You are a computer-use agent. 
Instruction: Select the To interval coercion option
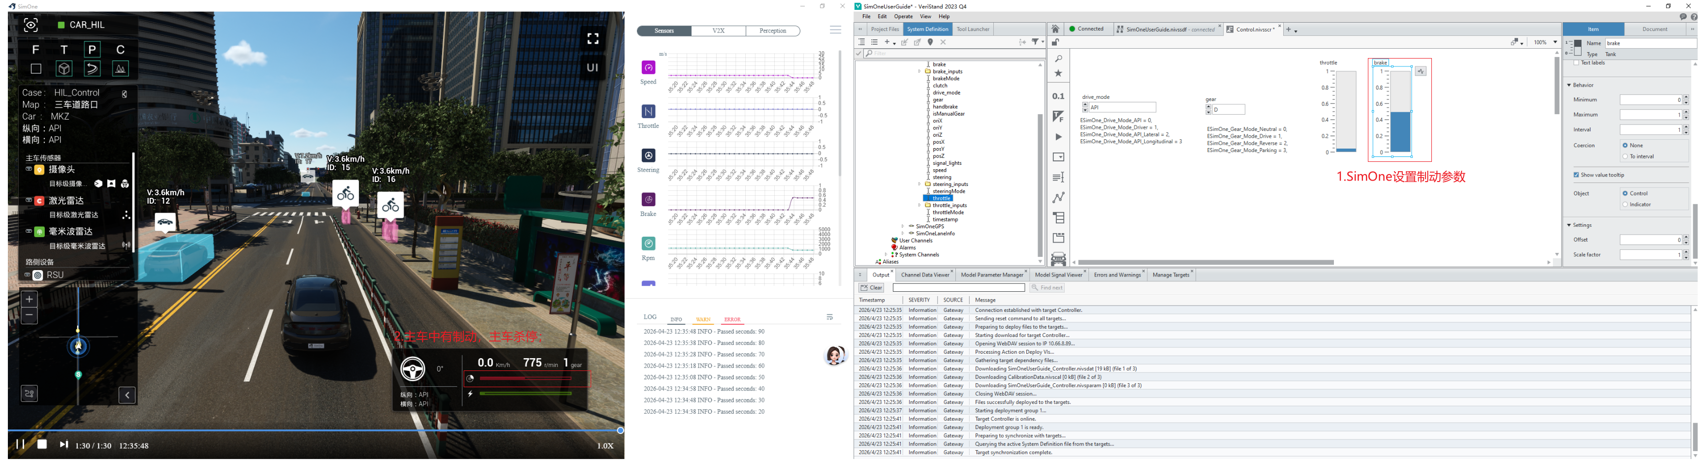(x=1625, y=156)
